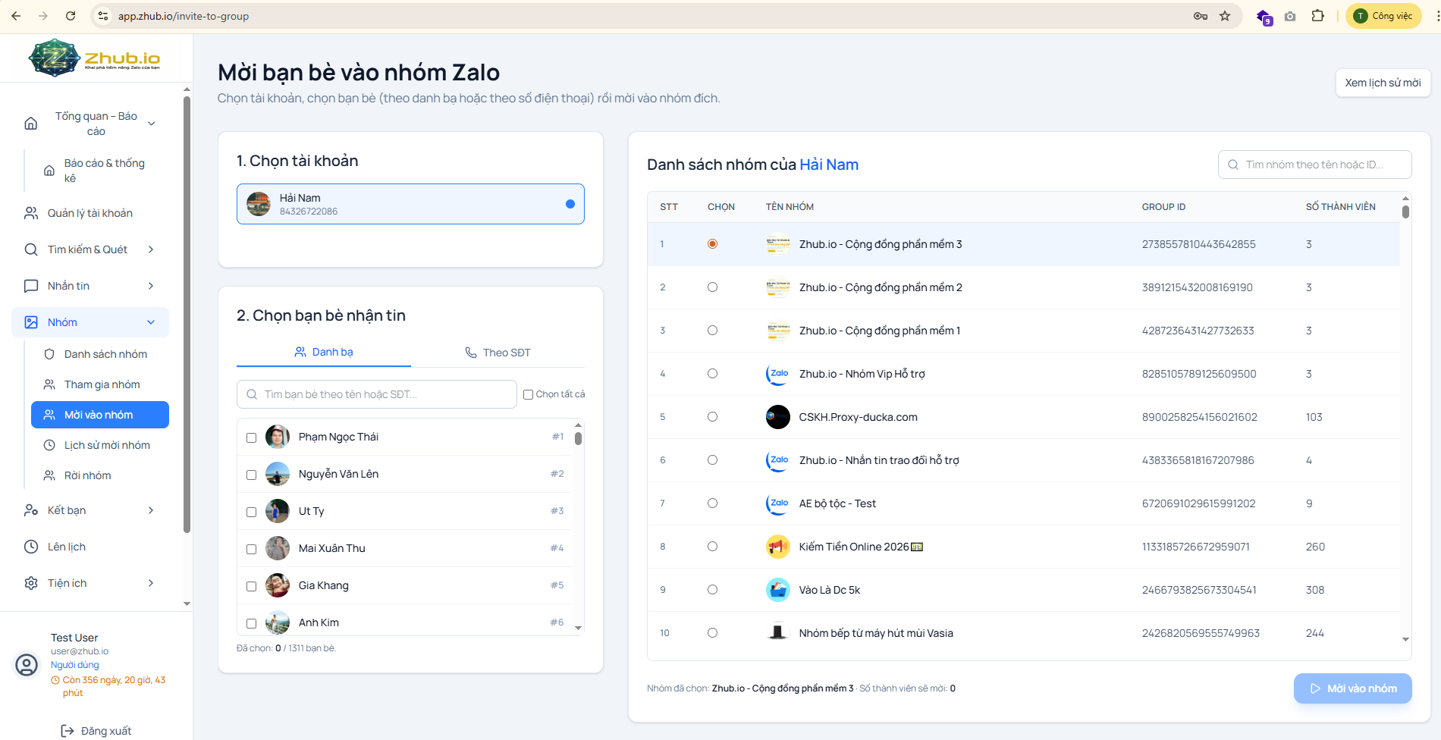Click the browser reload page icon
This screenshot has width=1441, height=740.
71,16
